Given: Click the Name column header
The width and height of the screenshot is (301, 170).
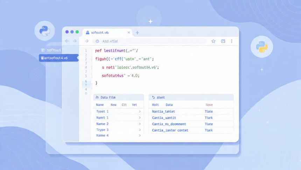Looking at the screenshot, I should click(100, 105).
